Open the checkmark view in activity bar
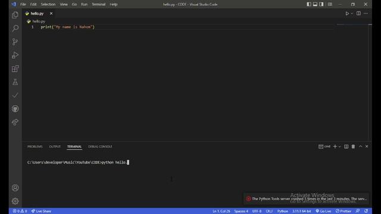The height and width of the screenshot is (214, 381). (15, 95)
